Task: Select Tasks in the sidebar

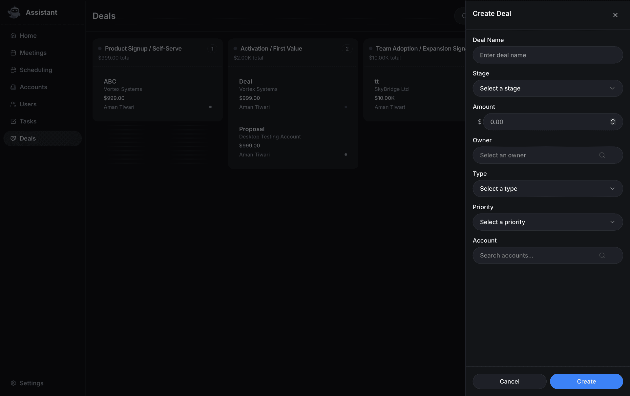Action: point(43,121)
